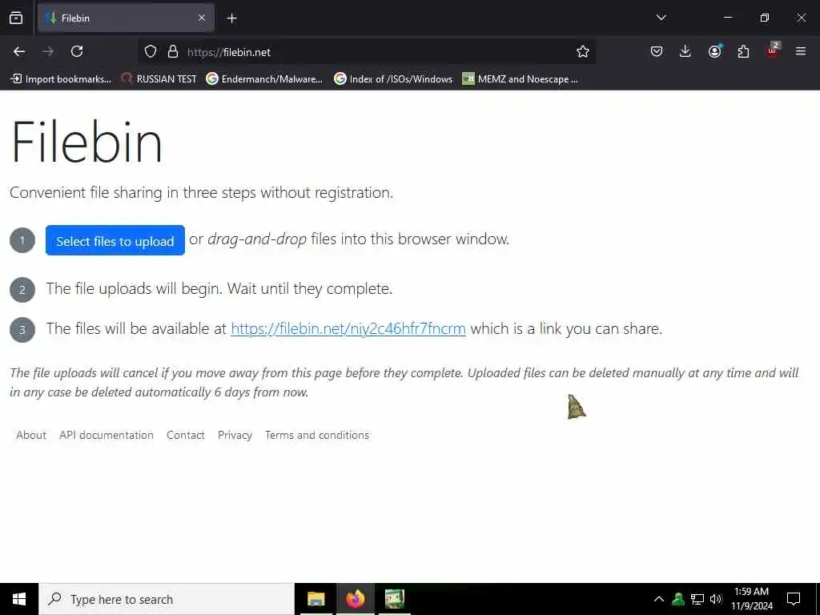This screenshot has width=820, height=615.
Task: Switch to Firefox taskbar icon
Action: 355,599
